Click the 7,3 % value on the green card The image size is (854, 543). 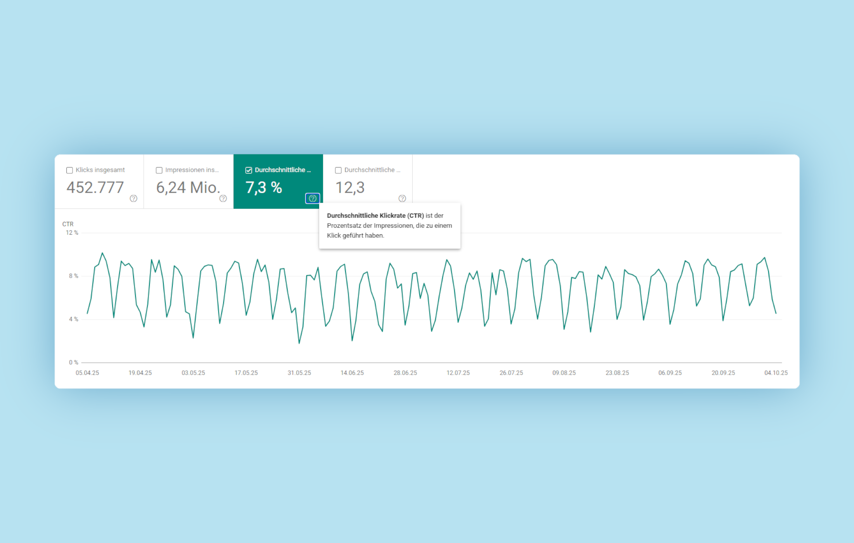(x=264, y=188)
